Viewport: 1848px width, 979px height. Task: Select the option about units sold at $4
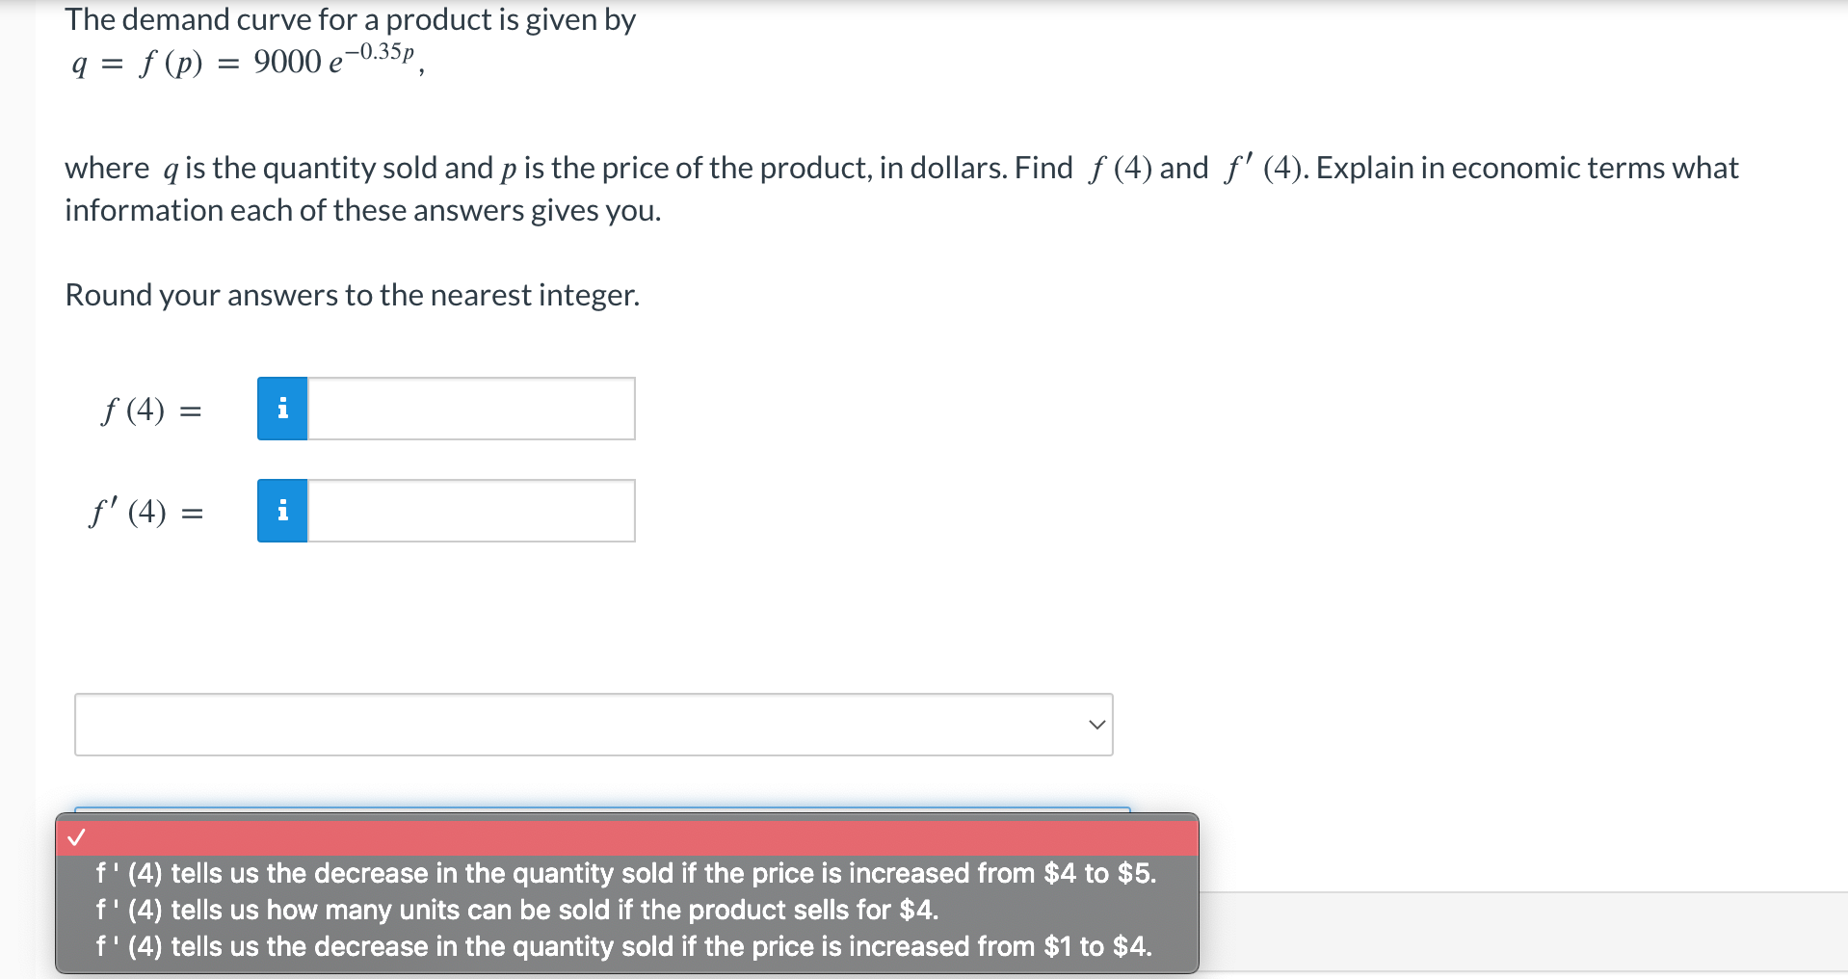(517, 910)
